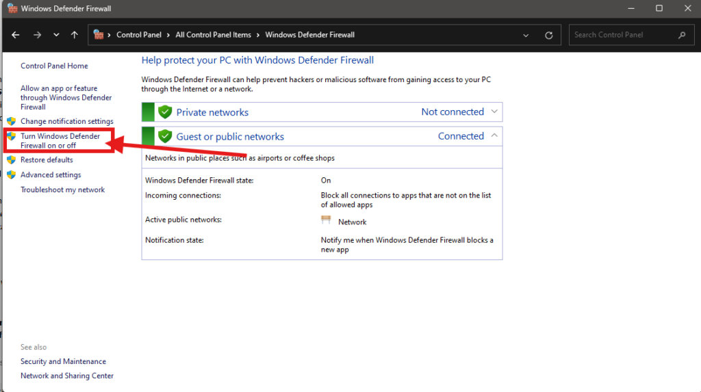Click the green shield beside Guest or public networks
This screenshot has height=392, width=701.
(x=165, y=136)
